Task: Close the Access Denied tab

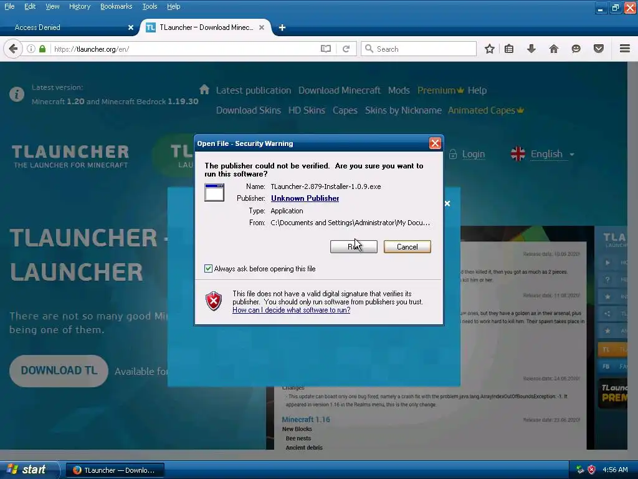Action: [x=131, y=27]
